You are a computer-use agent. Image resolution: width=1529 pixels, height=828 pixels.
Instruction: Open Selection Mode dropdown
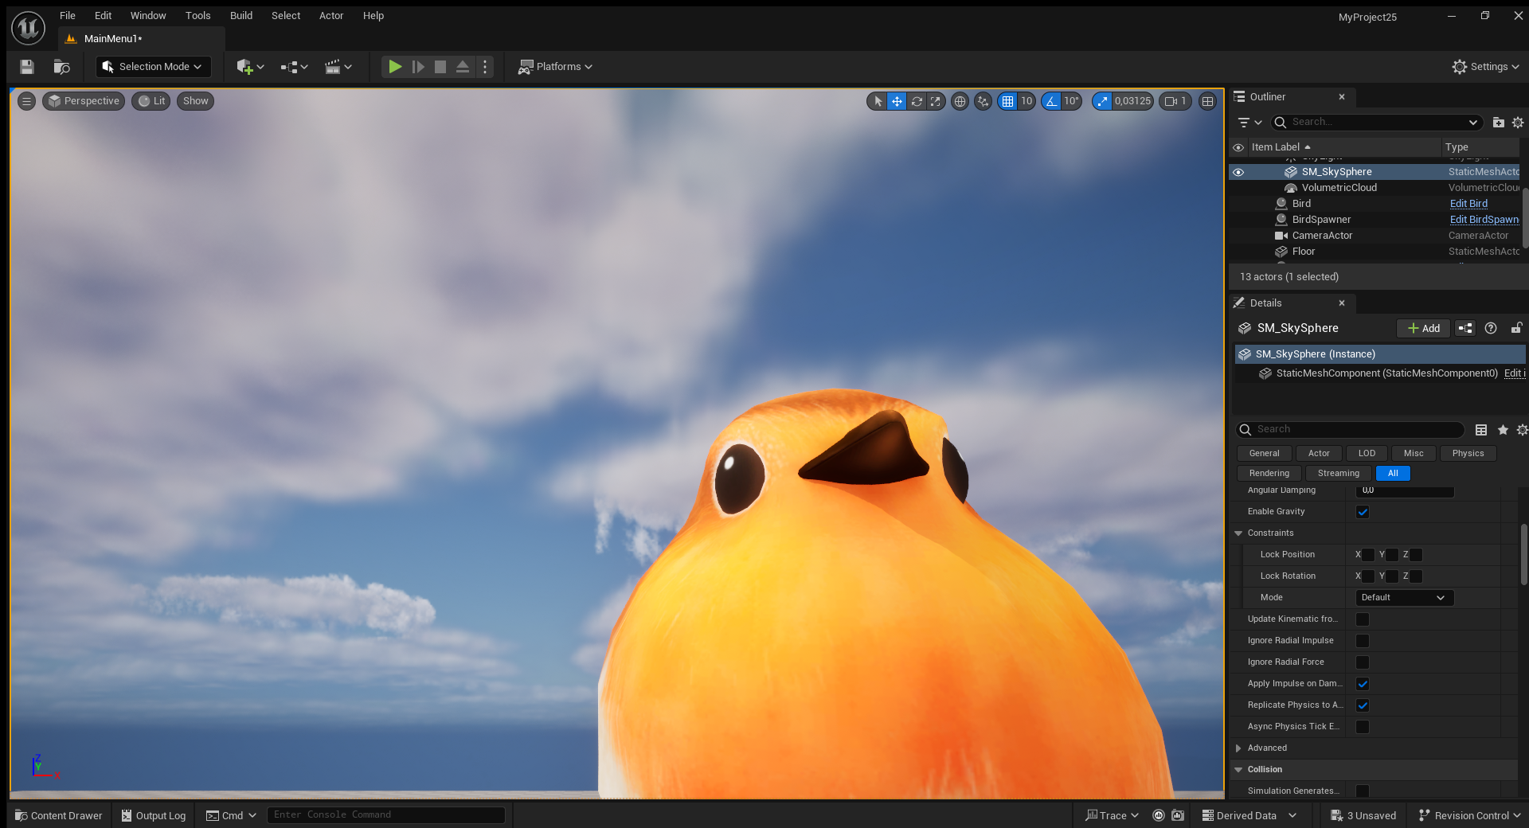click(x=154, y=67)
